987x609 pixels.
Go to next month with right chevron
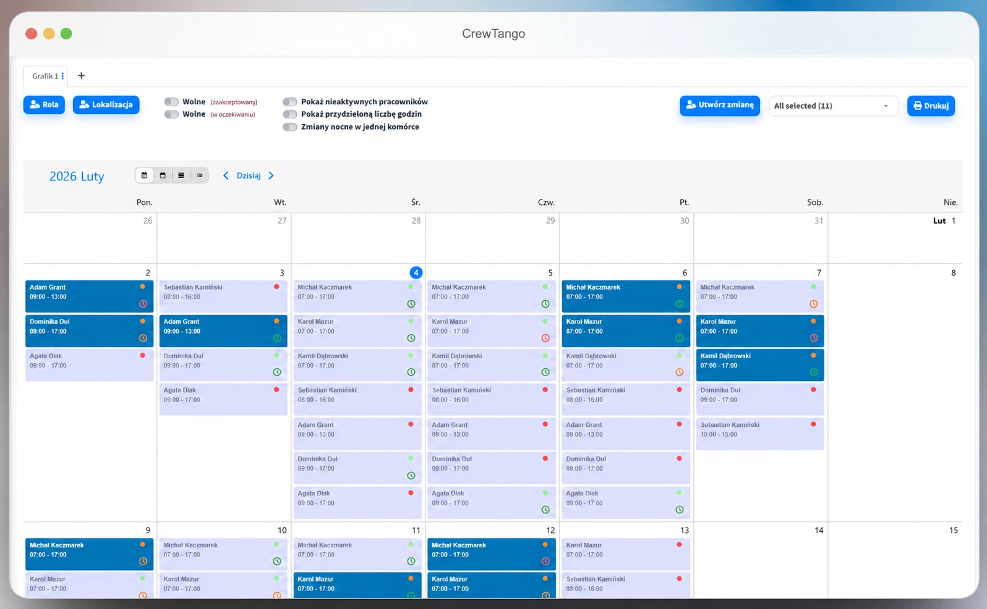click(x=271, y=175)
